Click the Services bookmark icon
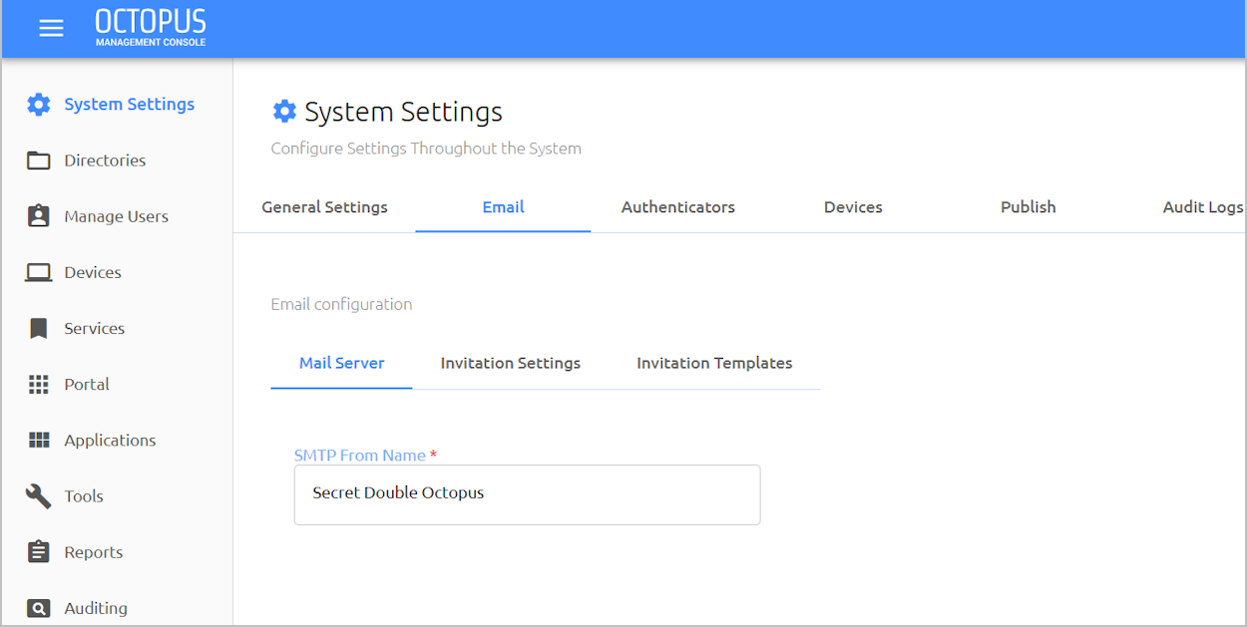The image size is (1247, 627). (x=38, y=328)
